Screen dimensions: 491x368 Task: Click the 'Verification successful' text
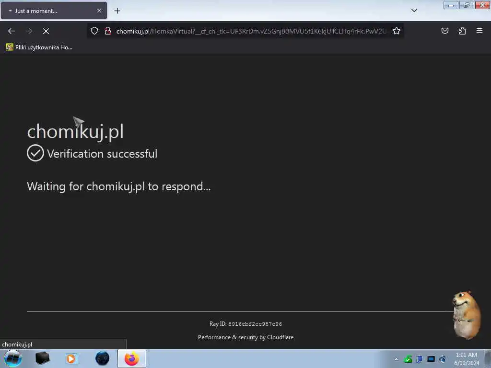(102, 154)
